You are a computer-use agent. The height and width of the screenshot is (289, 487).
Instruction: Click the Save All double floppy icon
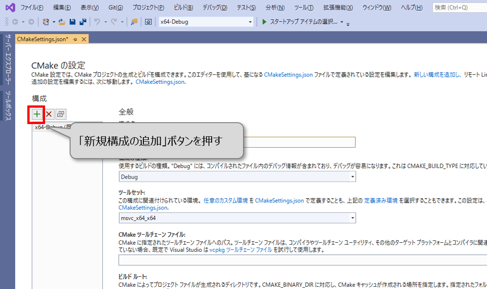coord(83,22)
